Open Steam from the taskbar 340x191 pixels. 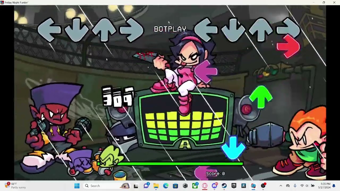(x=224, y=186)
